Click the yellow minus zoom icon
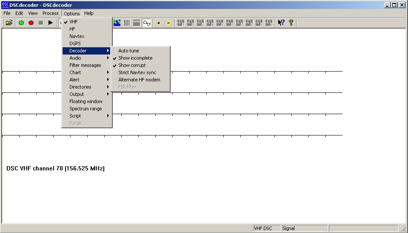408x233 pixels. (x=168, y=23)
